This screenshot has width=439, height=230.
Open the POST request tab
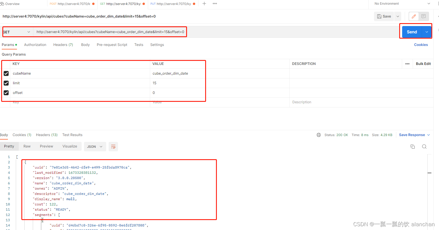[72, 4]
